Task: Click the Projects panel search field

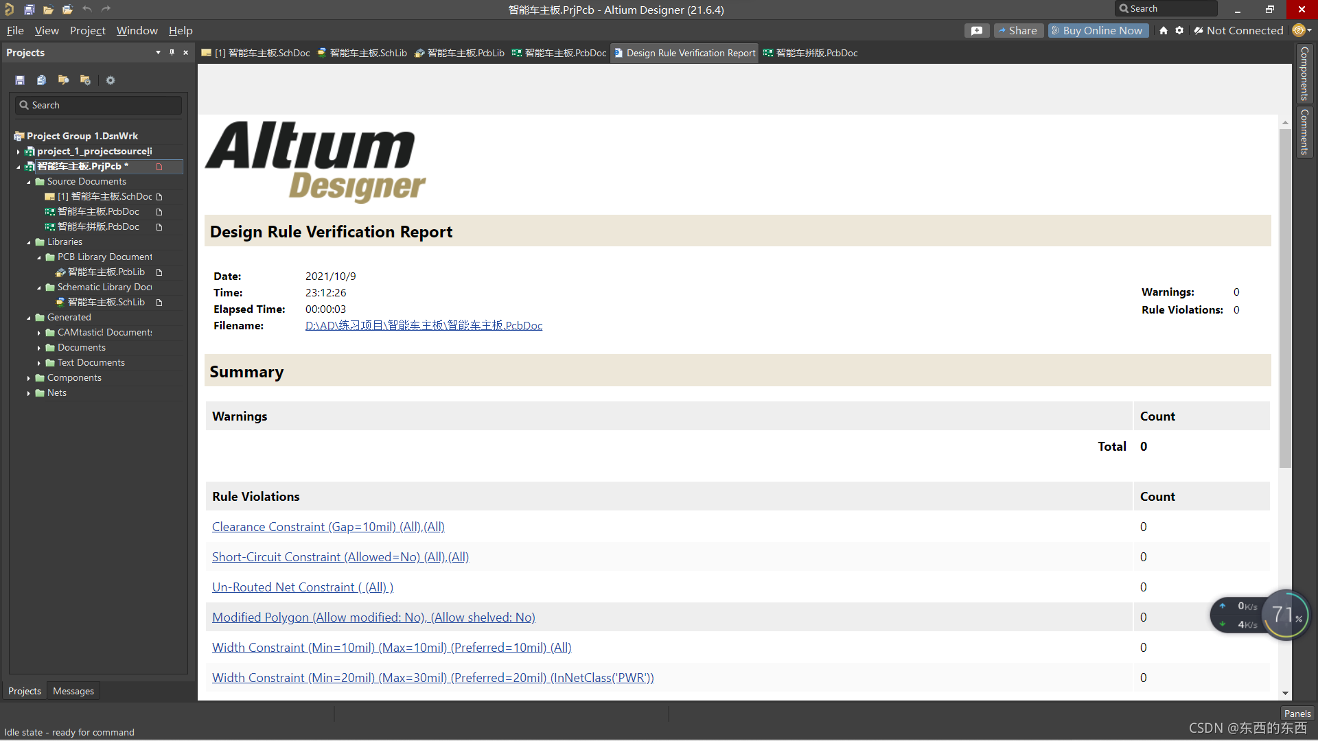Action: coord(100,105)
